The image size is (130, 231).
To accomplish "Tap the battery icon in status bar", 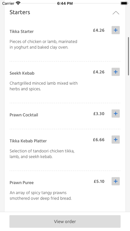I will point(124,3).
